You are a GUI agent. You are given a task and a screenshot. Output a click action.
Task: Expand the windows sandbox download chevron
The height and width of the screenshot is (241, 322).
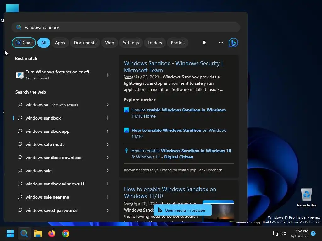(108, 158)
